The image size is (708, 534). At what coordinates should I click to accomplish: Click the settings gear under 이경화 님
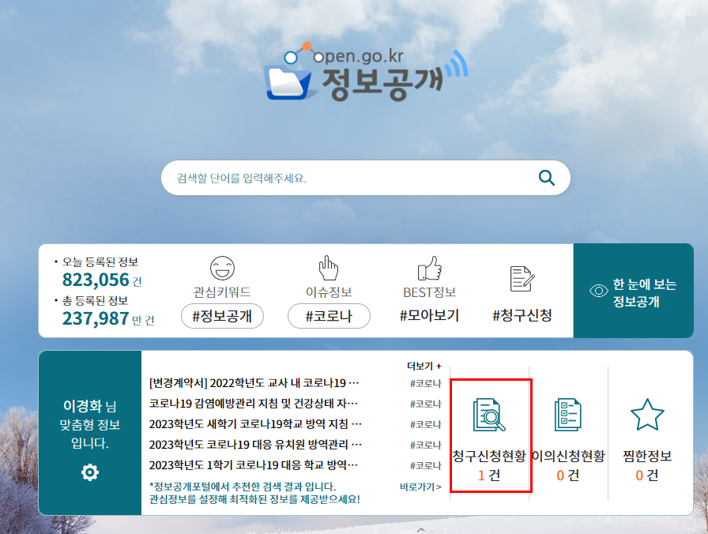[x=90, y=472]
